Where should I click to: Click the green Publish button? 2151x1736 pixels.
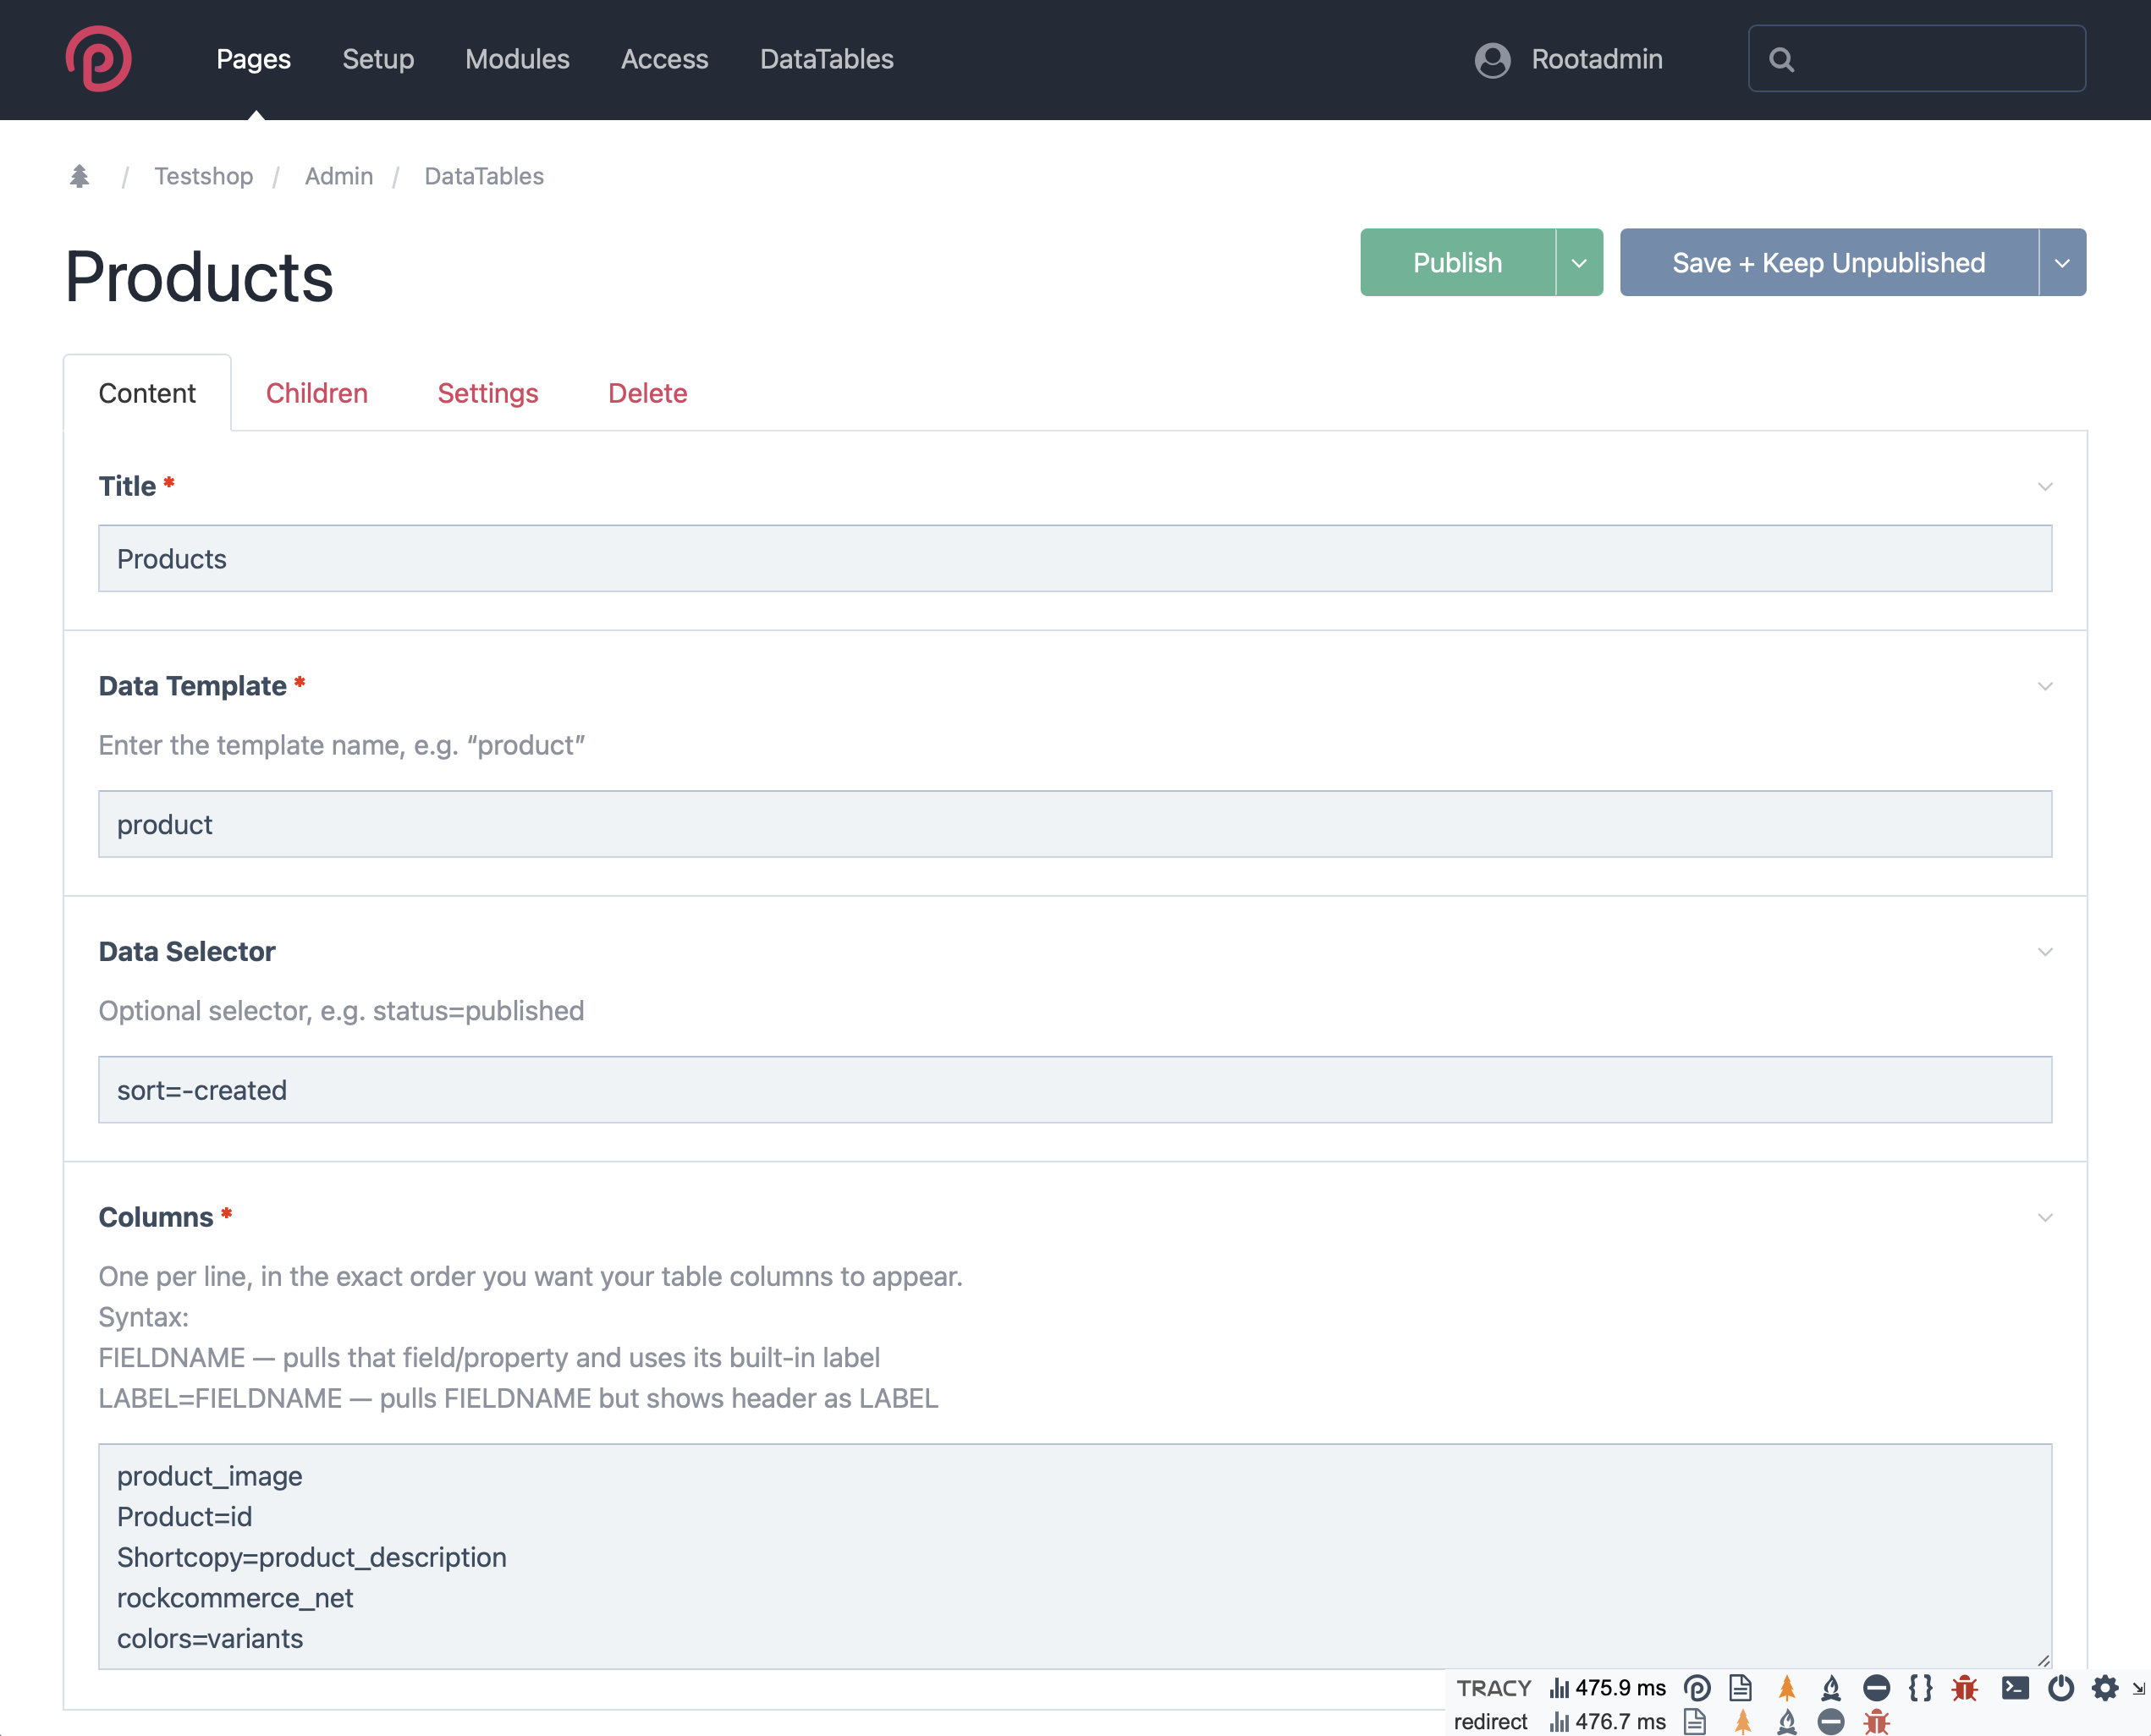[x=1457, y=263]
